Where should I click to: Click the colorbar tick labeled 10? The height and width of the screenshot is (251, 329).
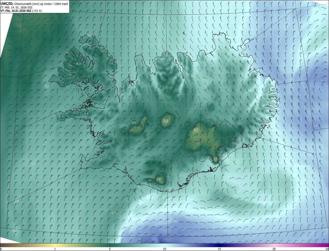[164, 249]
